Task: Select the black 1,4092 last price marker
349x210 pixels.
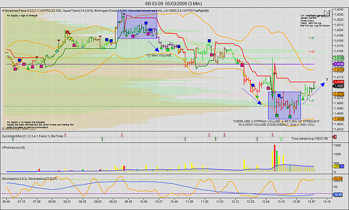Action: 338,86
